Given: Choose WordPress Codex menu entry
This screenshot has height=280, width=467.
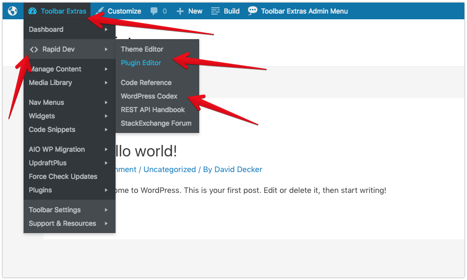Looking at the screenshot, I should coord(149,96).
